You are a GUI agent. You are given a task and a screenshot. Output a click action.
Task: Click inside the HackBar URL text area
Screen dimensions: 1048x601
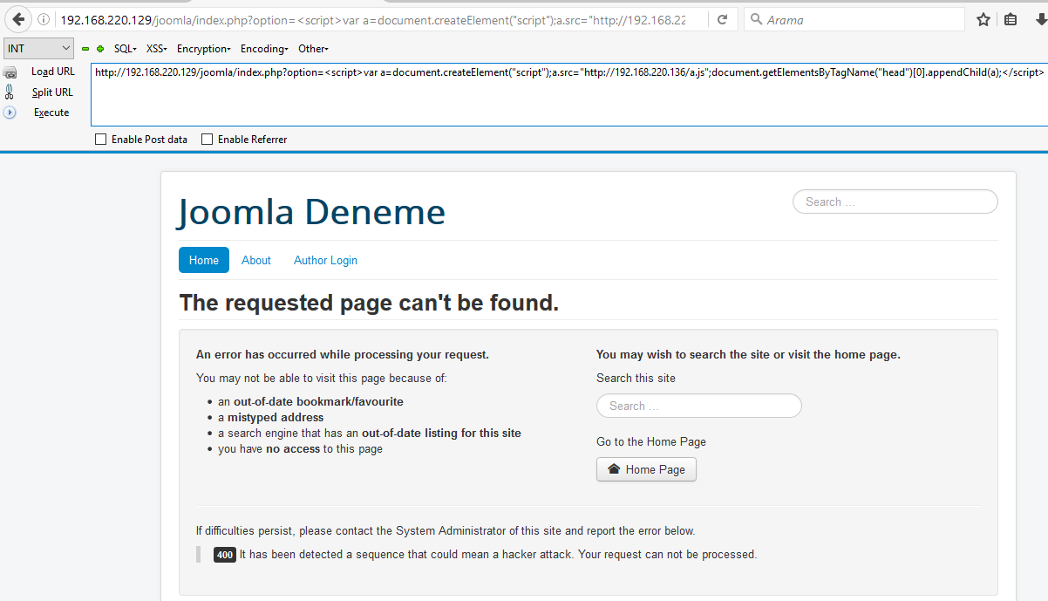(x=568, y=94)
